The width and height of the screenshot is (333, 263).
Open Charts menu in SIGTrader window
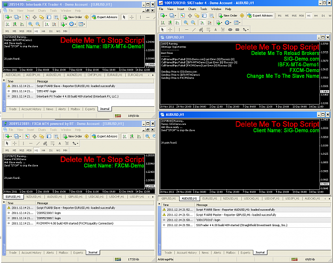192,9
